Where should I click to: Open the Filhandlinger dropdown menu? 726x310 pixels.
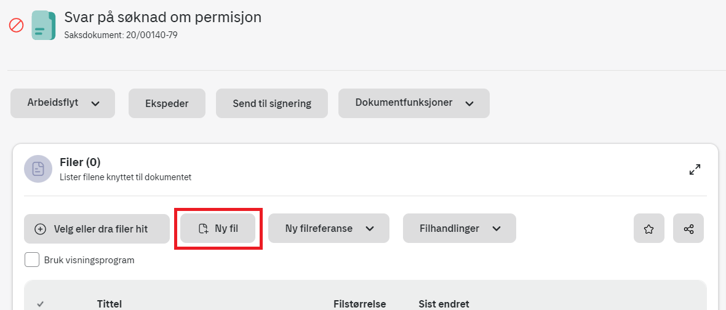tap(460, 228)
